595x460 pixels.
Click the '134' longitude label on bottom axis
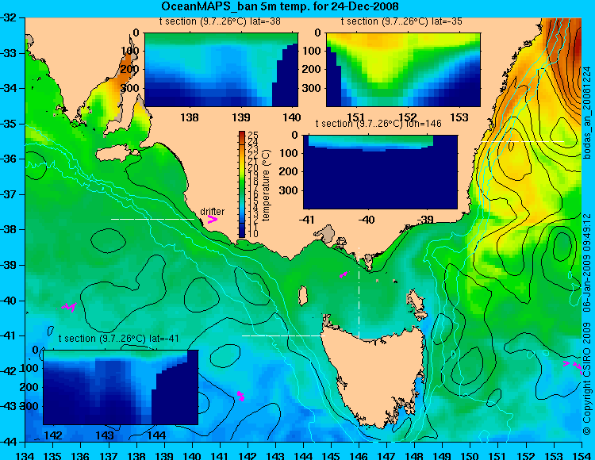point(25,455)
